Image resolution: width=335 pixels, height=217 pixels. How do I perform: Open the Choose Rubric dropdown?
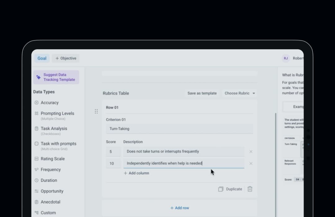(x=239, y=93)
